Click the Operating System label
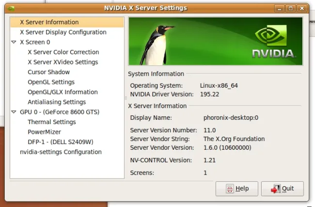 coord(157,86)
